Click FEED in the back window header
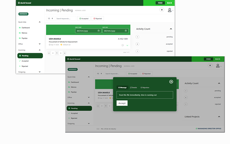The width and height of the screenshot is (230, 144). pos(160,3)
